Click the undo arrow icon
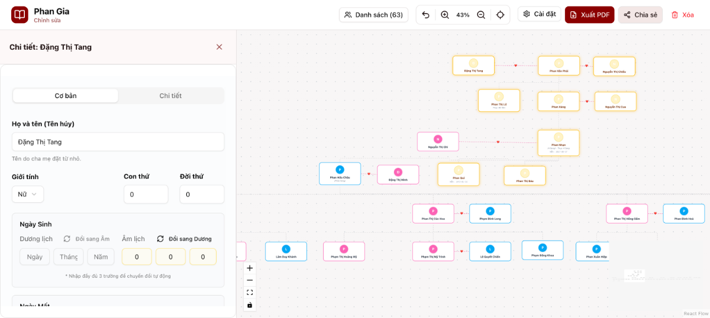Viewport: 710px width, 318px height. [x=426, y=15]
